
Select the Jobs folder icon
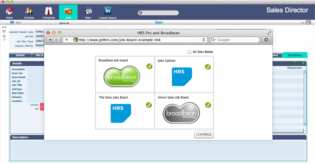coord(68,12)
